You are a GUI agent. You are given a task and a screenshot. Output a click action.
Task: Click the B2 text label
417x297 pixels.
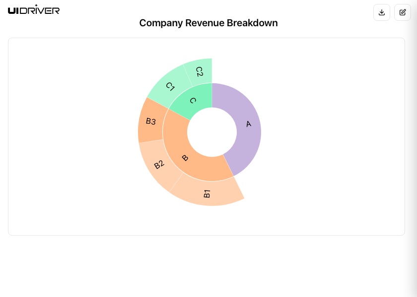click(159, 165)
